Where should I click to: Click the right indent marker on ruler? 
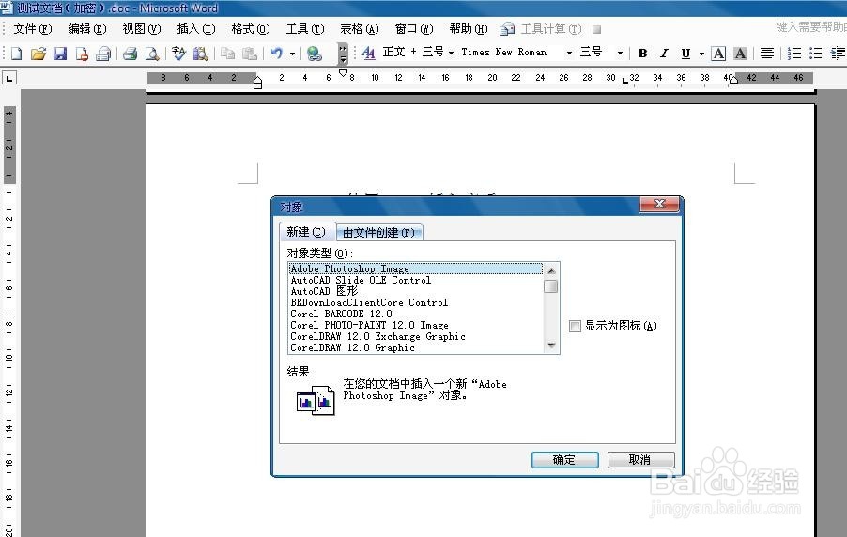click(733, 80)
